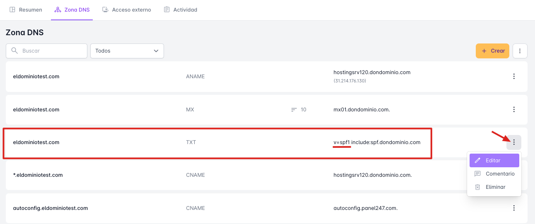Click the MX priority icon showing 10

(294, 110)
